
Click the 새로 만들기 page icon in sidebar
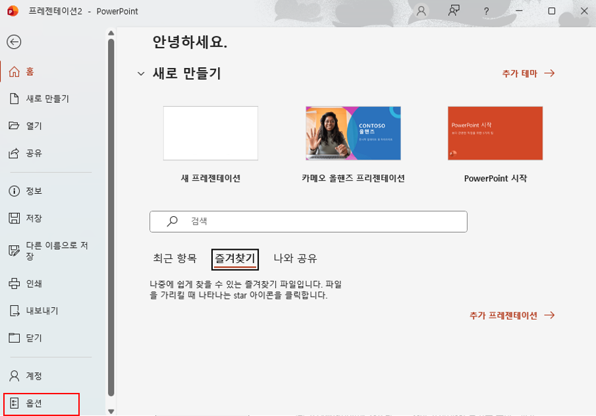[x=14, y=99]
